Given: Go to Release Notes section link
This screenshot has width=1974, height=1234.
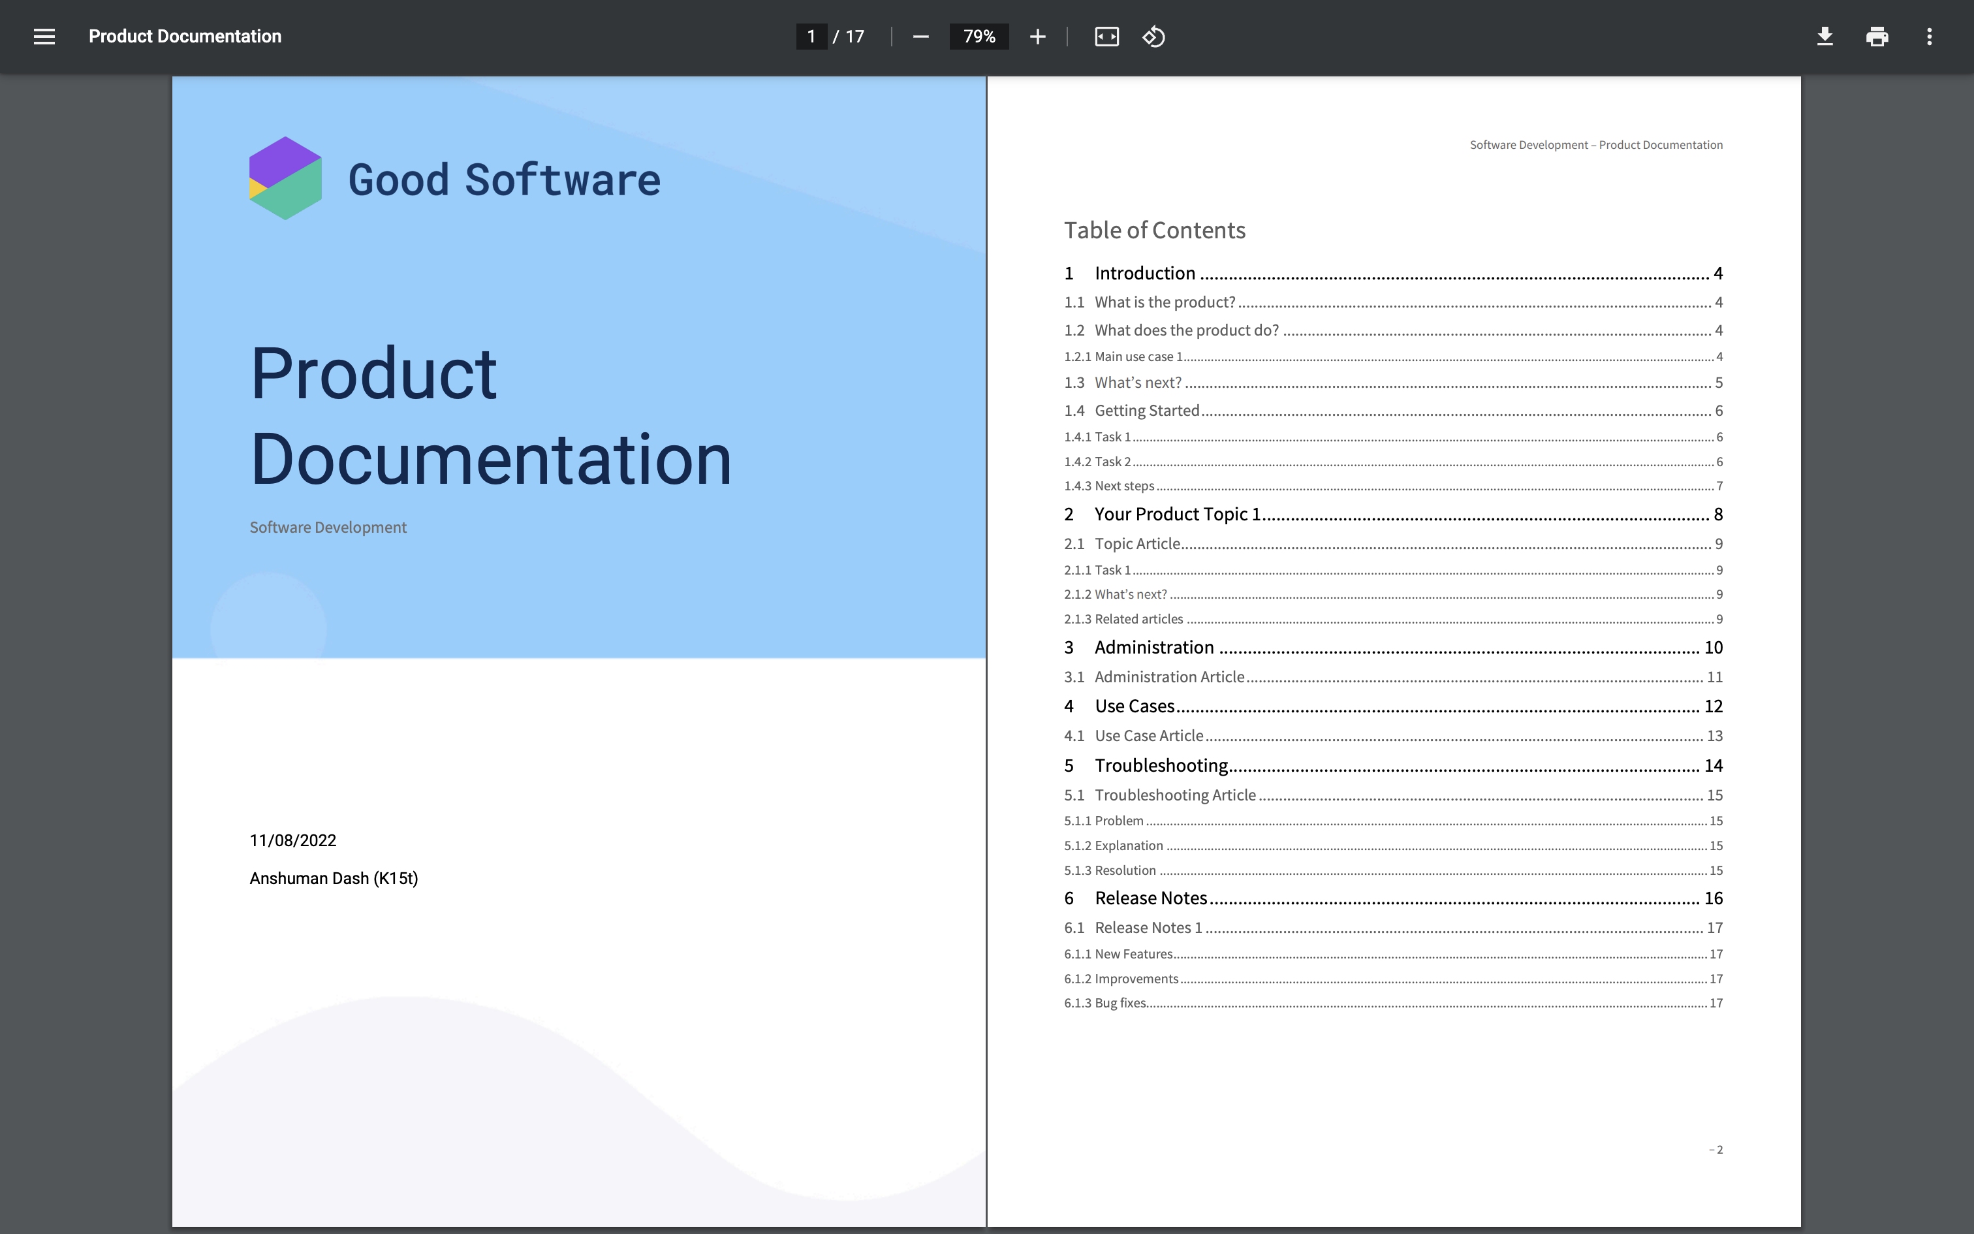Looking at the screenshot, I should click(1150, 898).
